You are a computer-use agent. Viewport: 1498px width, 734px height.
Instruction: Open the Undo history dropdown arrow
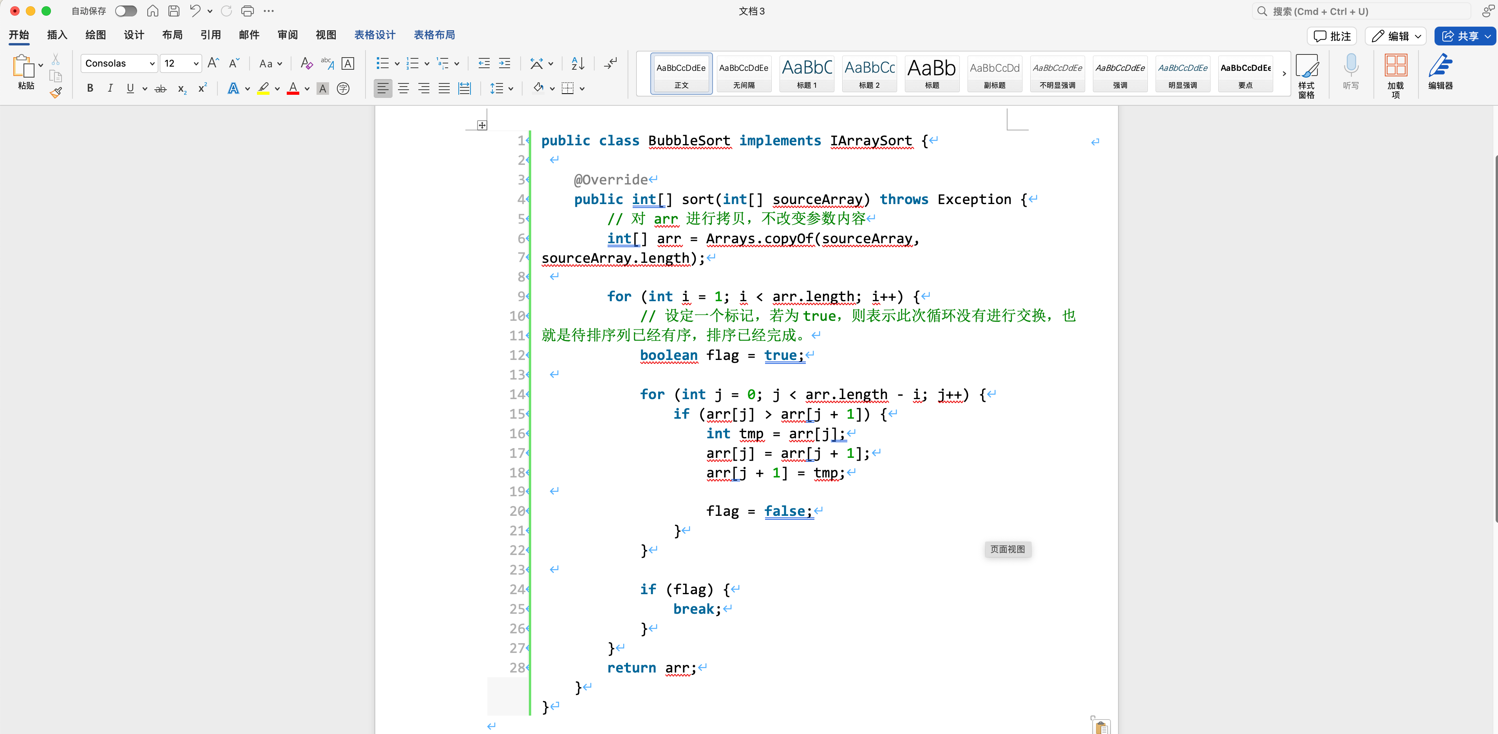[210, 11]
